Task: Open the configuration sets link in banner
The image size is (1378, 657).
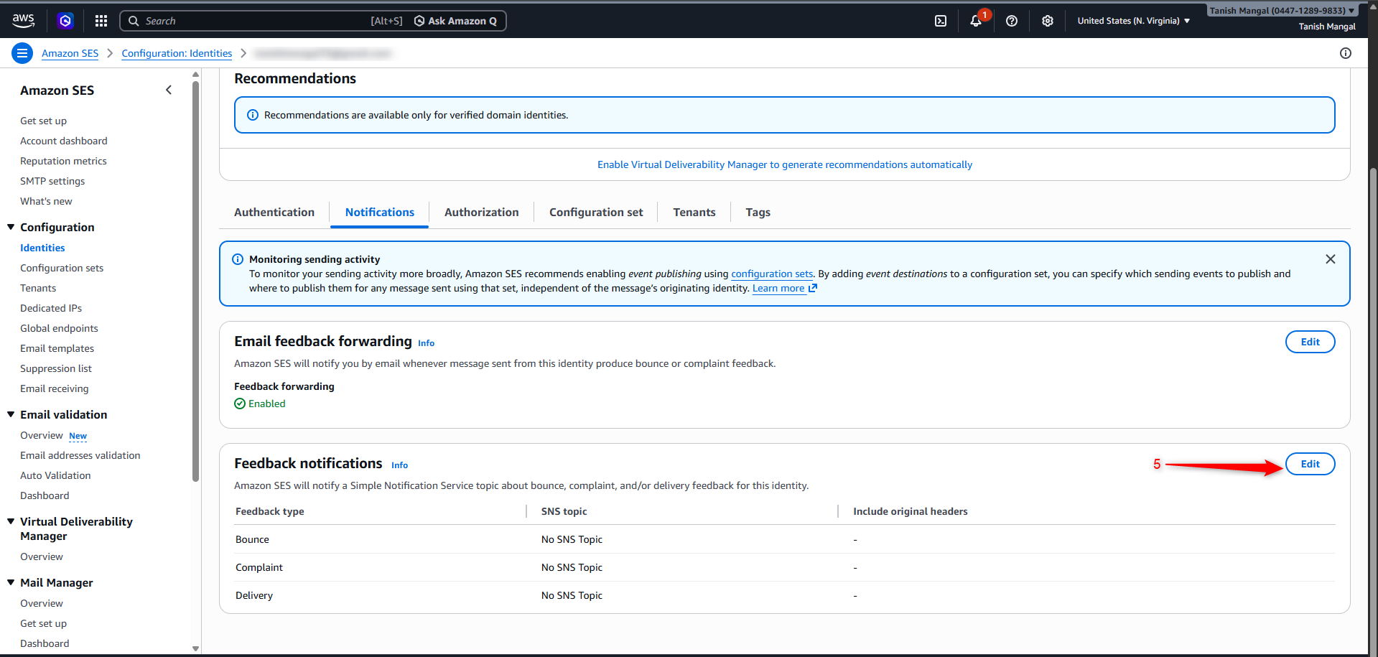Action: 771,274
